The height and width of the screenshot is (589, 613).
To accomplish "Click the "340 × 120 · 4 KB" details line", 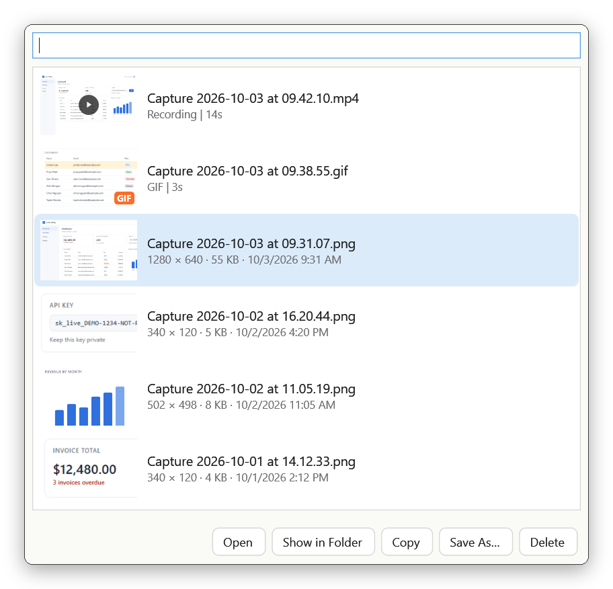I will pyautogui.click(x=238, y=477).
